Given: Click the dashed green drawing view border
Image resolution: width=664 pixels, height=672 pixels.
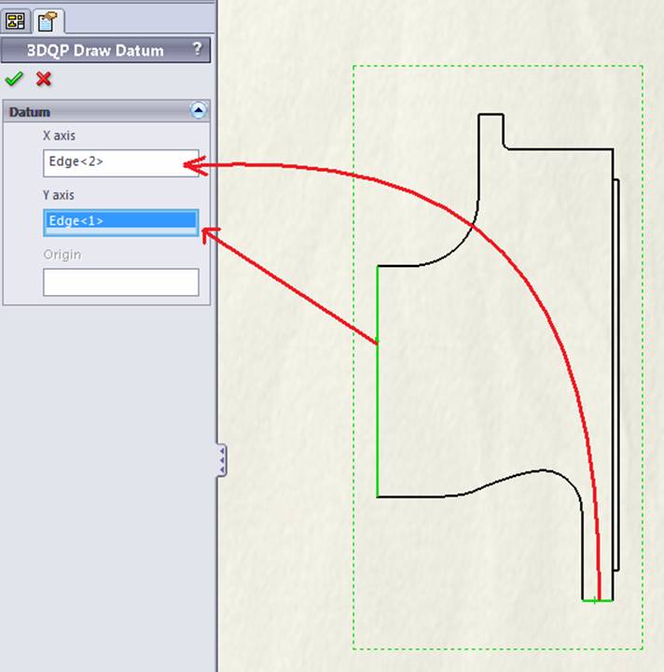Looking at the screenshot, I should [x=353, y=373].
